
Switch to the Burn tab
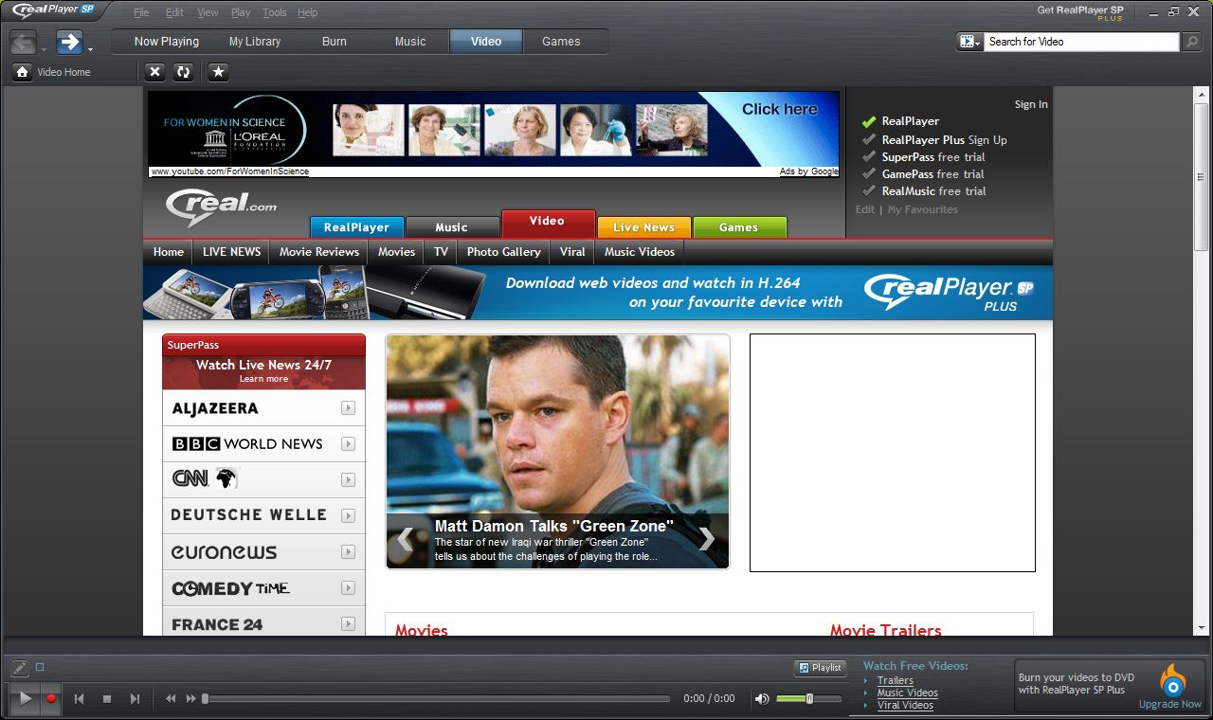[x=335, y=42]
